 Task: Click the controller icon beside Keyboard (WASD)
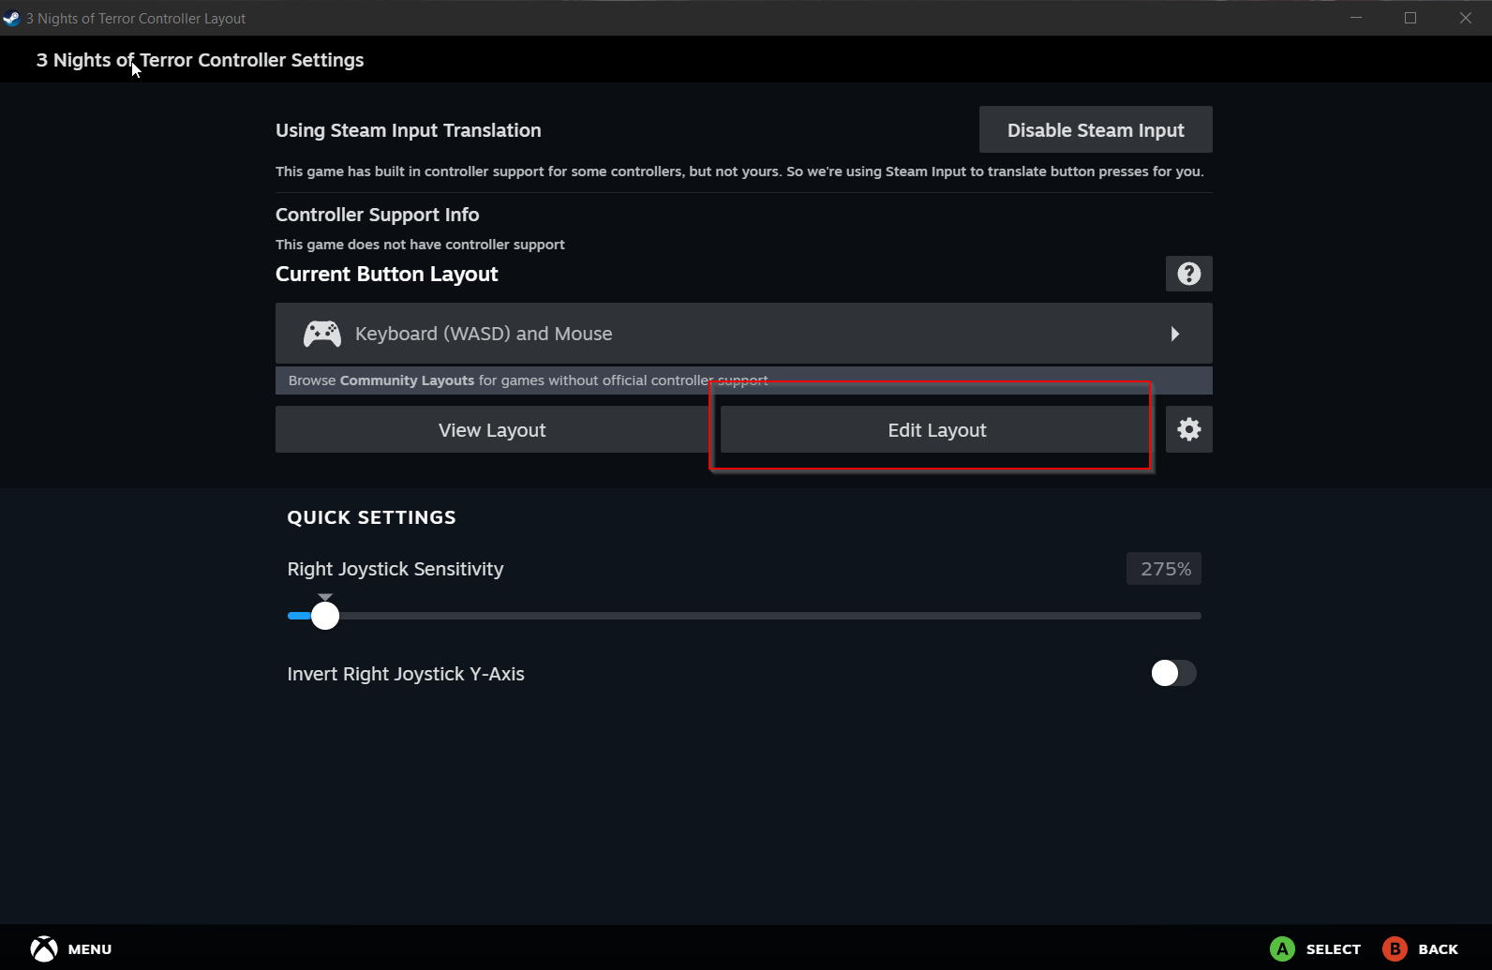tap(321, 333)
